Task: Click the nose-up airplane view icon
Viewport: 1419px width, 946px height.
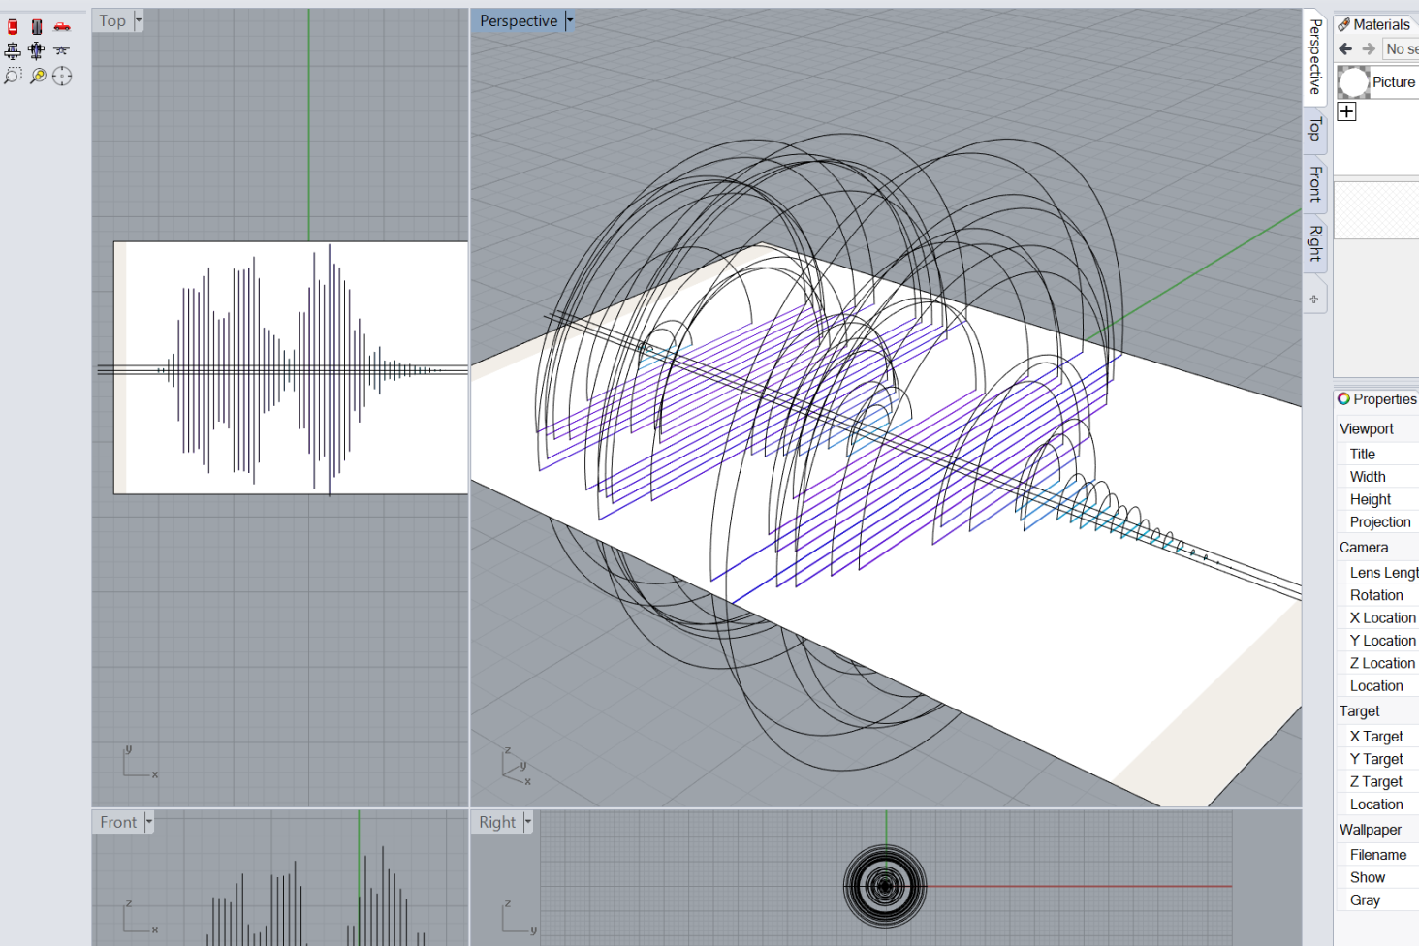Action: click(x=37, y=51)
